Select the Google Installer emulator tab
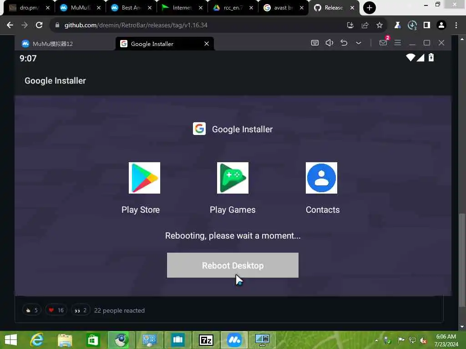The width and height of the screenshot is (466, 349). pyautogui.click(x=164, y=44)
